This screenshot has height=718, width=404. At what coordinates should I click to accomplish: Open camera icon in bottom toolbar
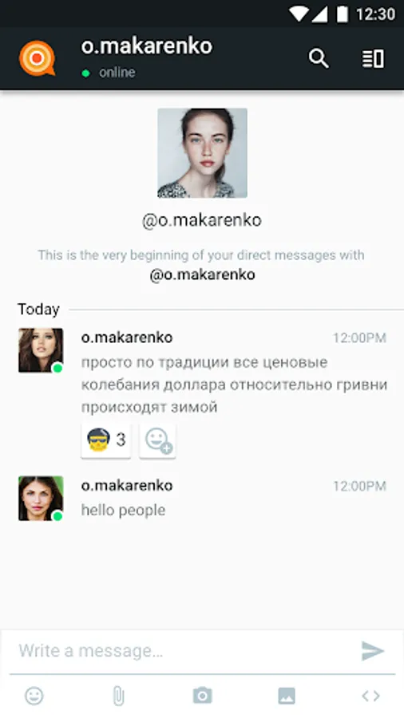pos(203,696)
